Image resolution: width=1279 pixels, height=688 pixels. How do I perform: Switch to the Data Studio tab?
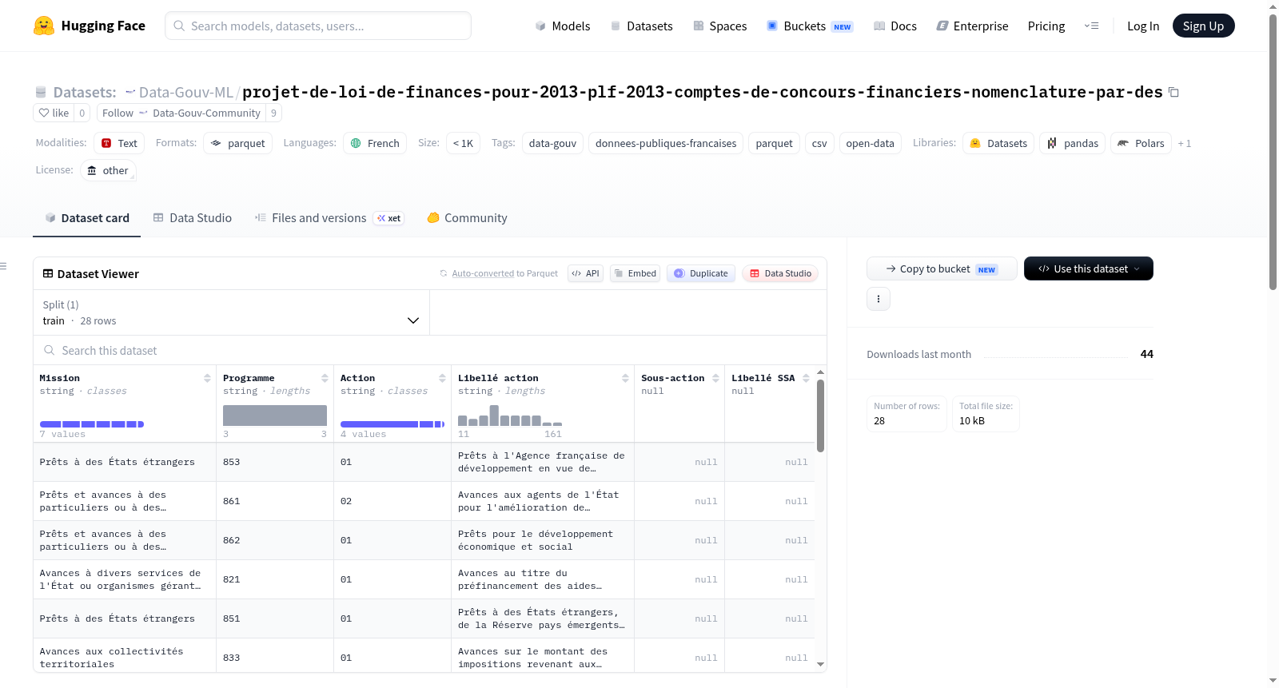coord(192,217)
